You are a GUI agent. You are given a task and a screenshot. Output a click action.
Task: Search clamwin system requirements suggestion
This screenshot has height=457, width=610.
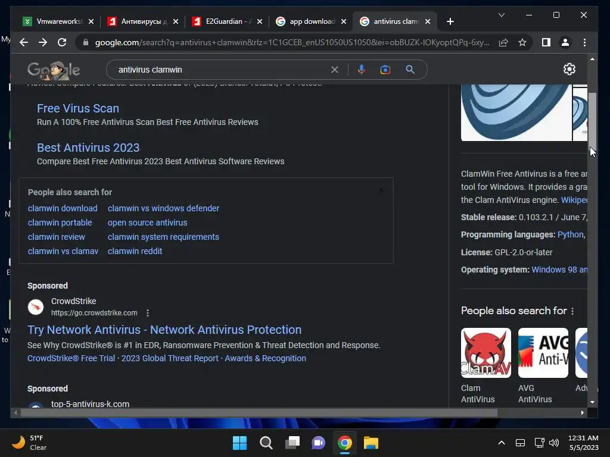coord(163,237)
